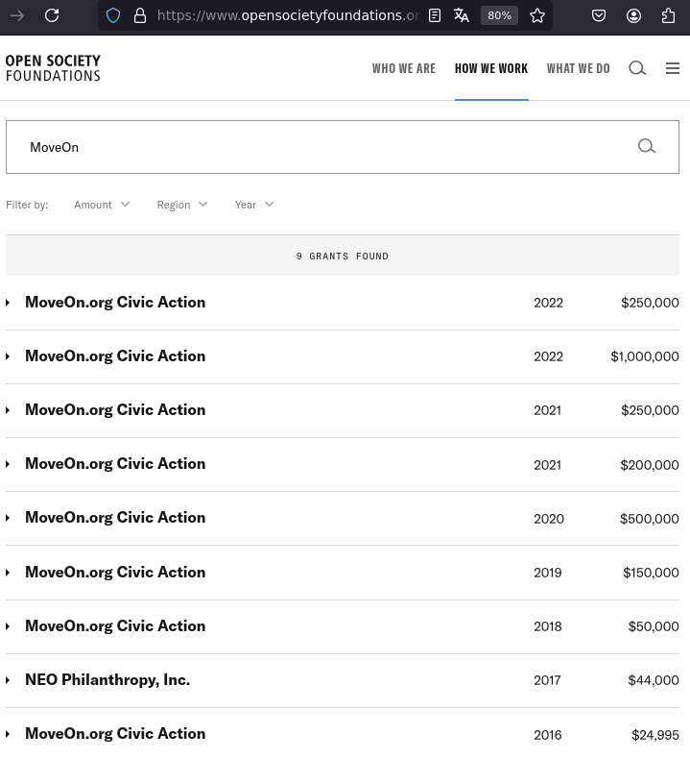Viewport: 690px width, 759px height.
Task: Submit search with the magnifier in grants box
Action: click(x=647, y=146)
